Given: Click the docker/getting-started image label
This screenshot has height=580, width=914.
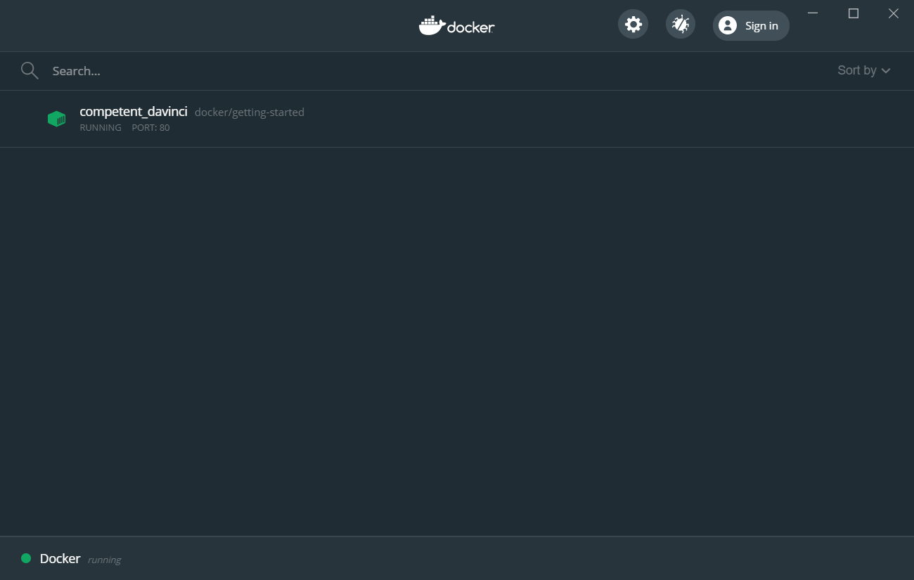Looking at the screenshot, I should [250, 112].
